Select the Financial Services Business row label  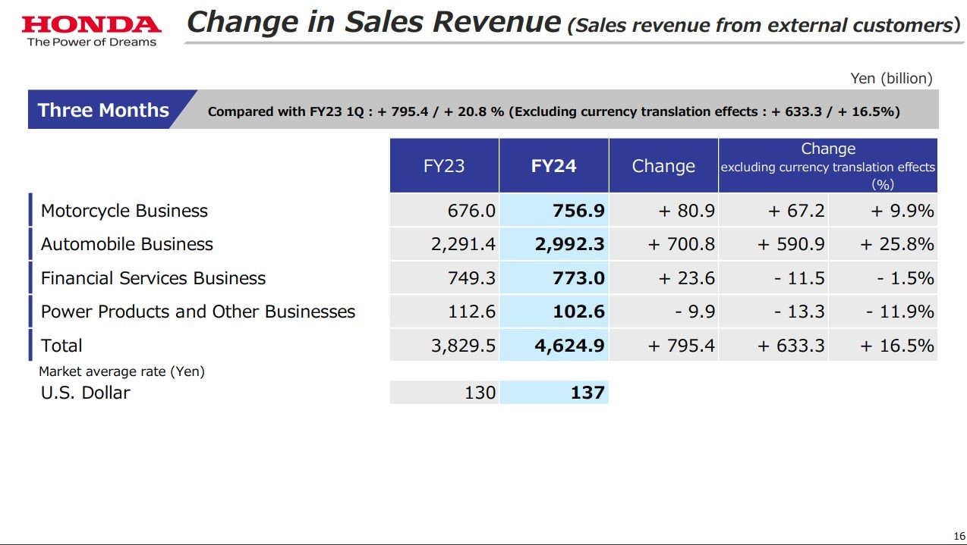pos(153,278)
